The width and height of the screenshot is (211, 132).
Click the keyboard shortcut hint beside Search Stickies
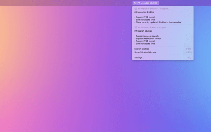[x=188, y=49]
